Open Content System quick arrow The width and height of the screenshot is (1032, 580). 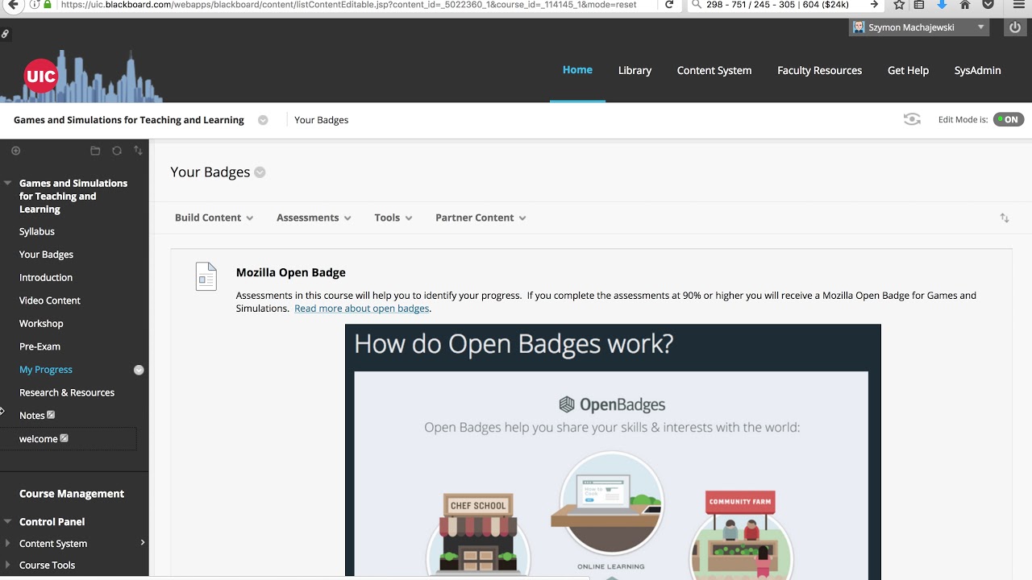(143, 542)
